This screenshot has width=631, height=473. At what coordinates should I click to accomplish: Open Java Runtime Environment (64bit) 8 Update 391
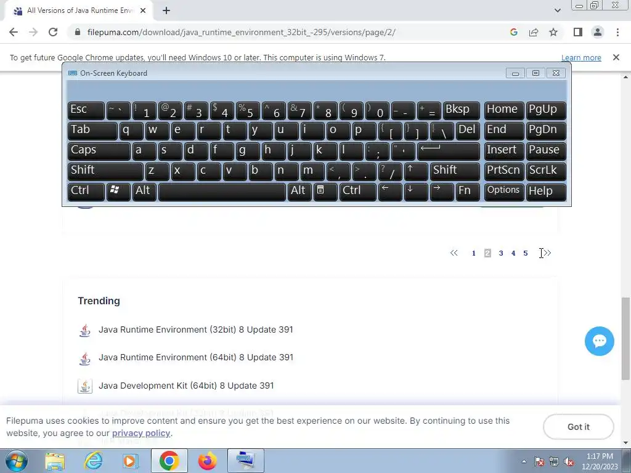click(196, 358)
